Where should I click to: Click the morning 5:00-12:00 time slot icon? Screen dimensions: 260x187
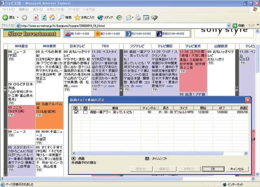[x=68, y=34]
